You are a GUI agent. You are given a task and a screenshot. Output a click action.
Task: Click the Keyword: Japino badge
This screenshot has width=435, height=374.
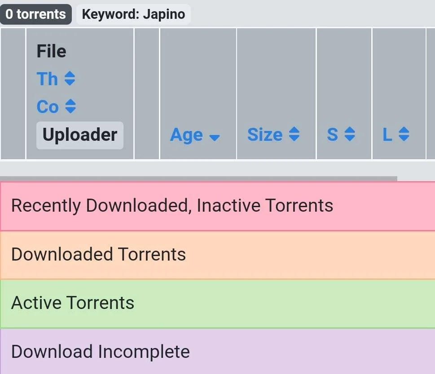[x=133, y=14]
